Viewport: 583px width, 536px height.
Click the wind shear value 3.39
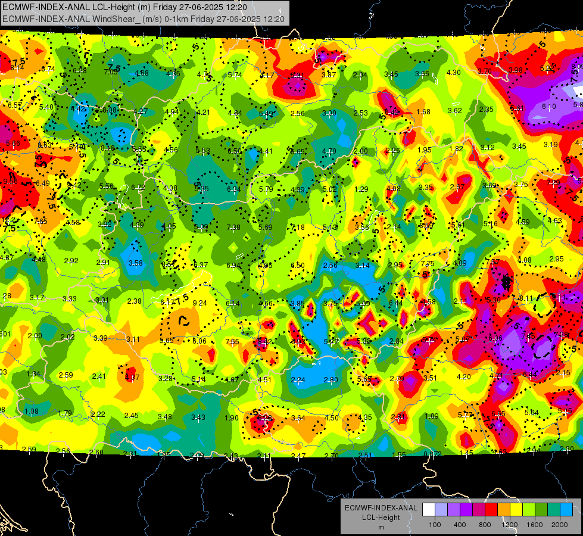[x=101, y=338]
